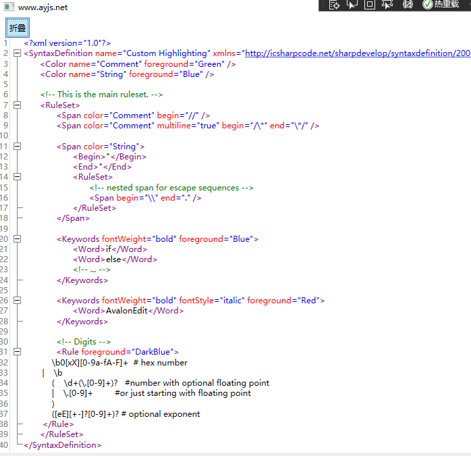Click the 折叠 fold button

18,28
